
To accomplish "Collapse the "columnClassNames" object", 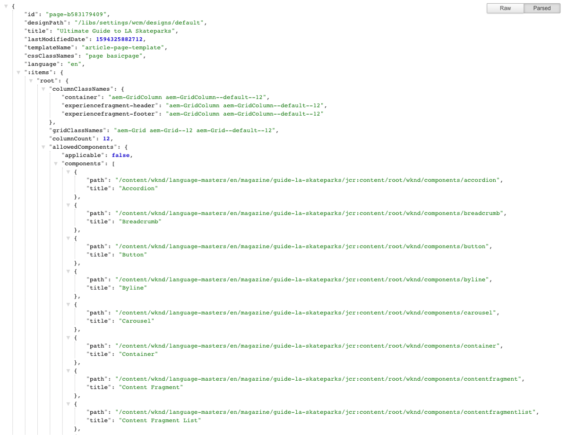I will click(43, 89).
